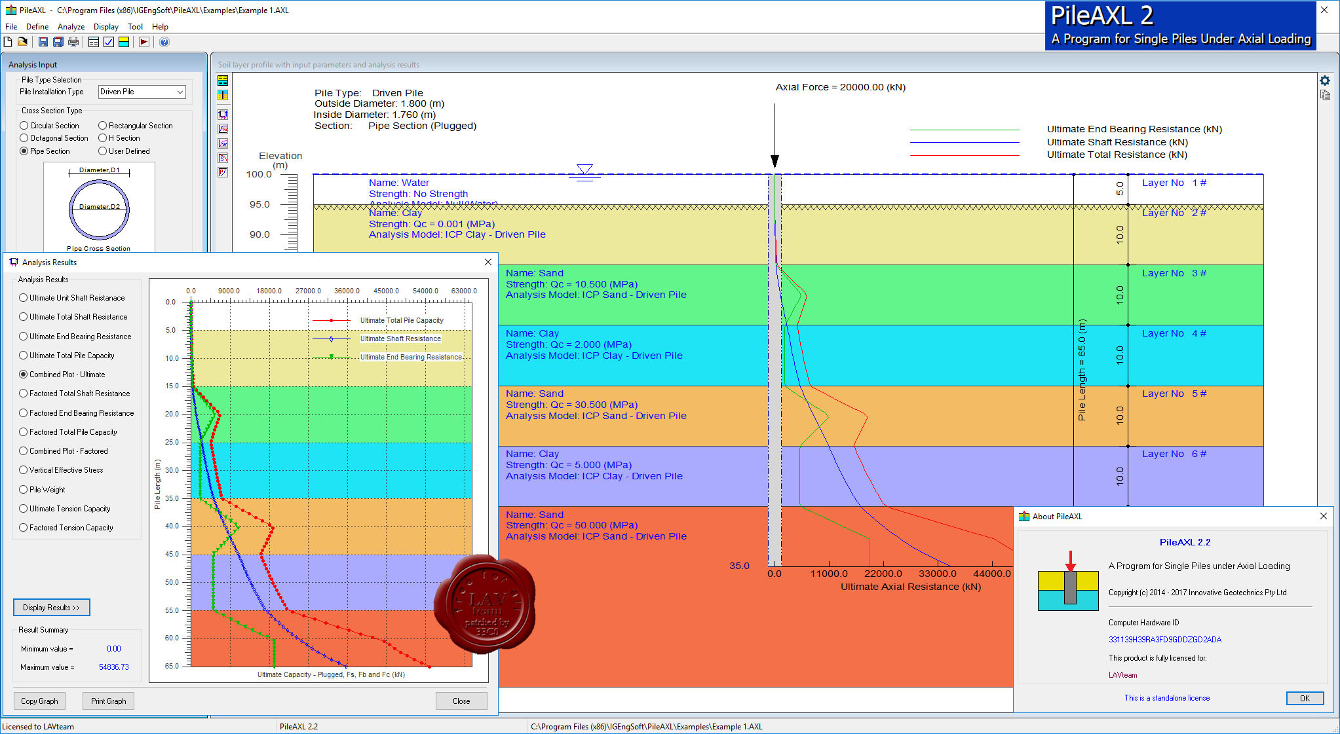Click OK in About PileAXL dialog
This screenshot has height=734, width=1340.
click(x=1305, y=699)
